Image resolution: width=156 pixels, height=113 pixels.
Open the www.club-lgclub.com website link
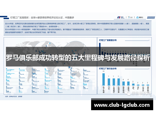[122, 105]
